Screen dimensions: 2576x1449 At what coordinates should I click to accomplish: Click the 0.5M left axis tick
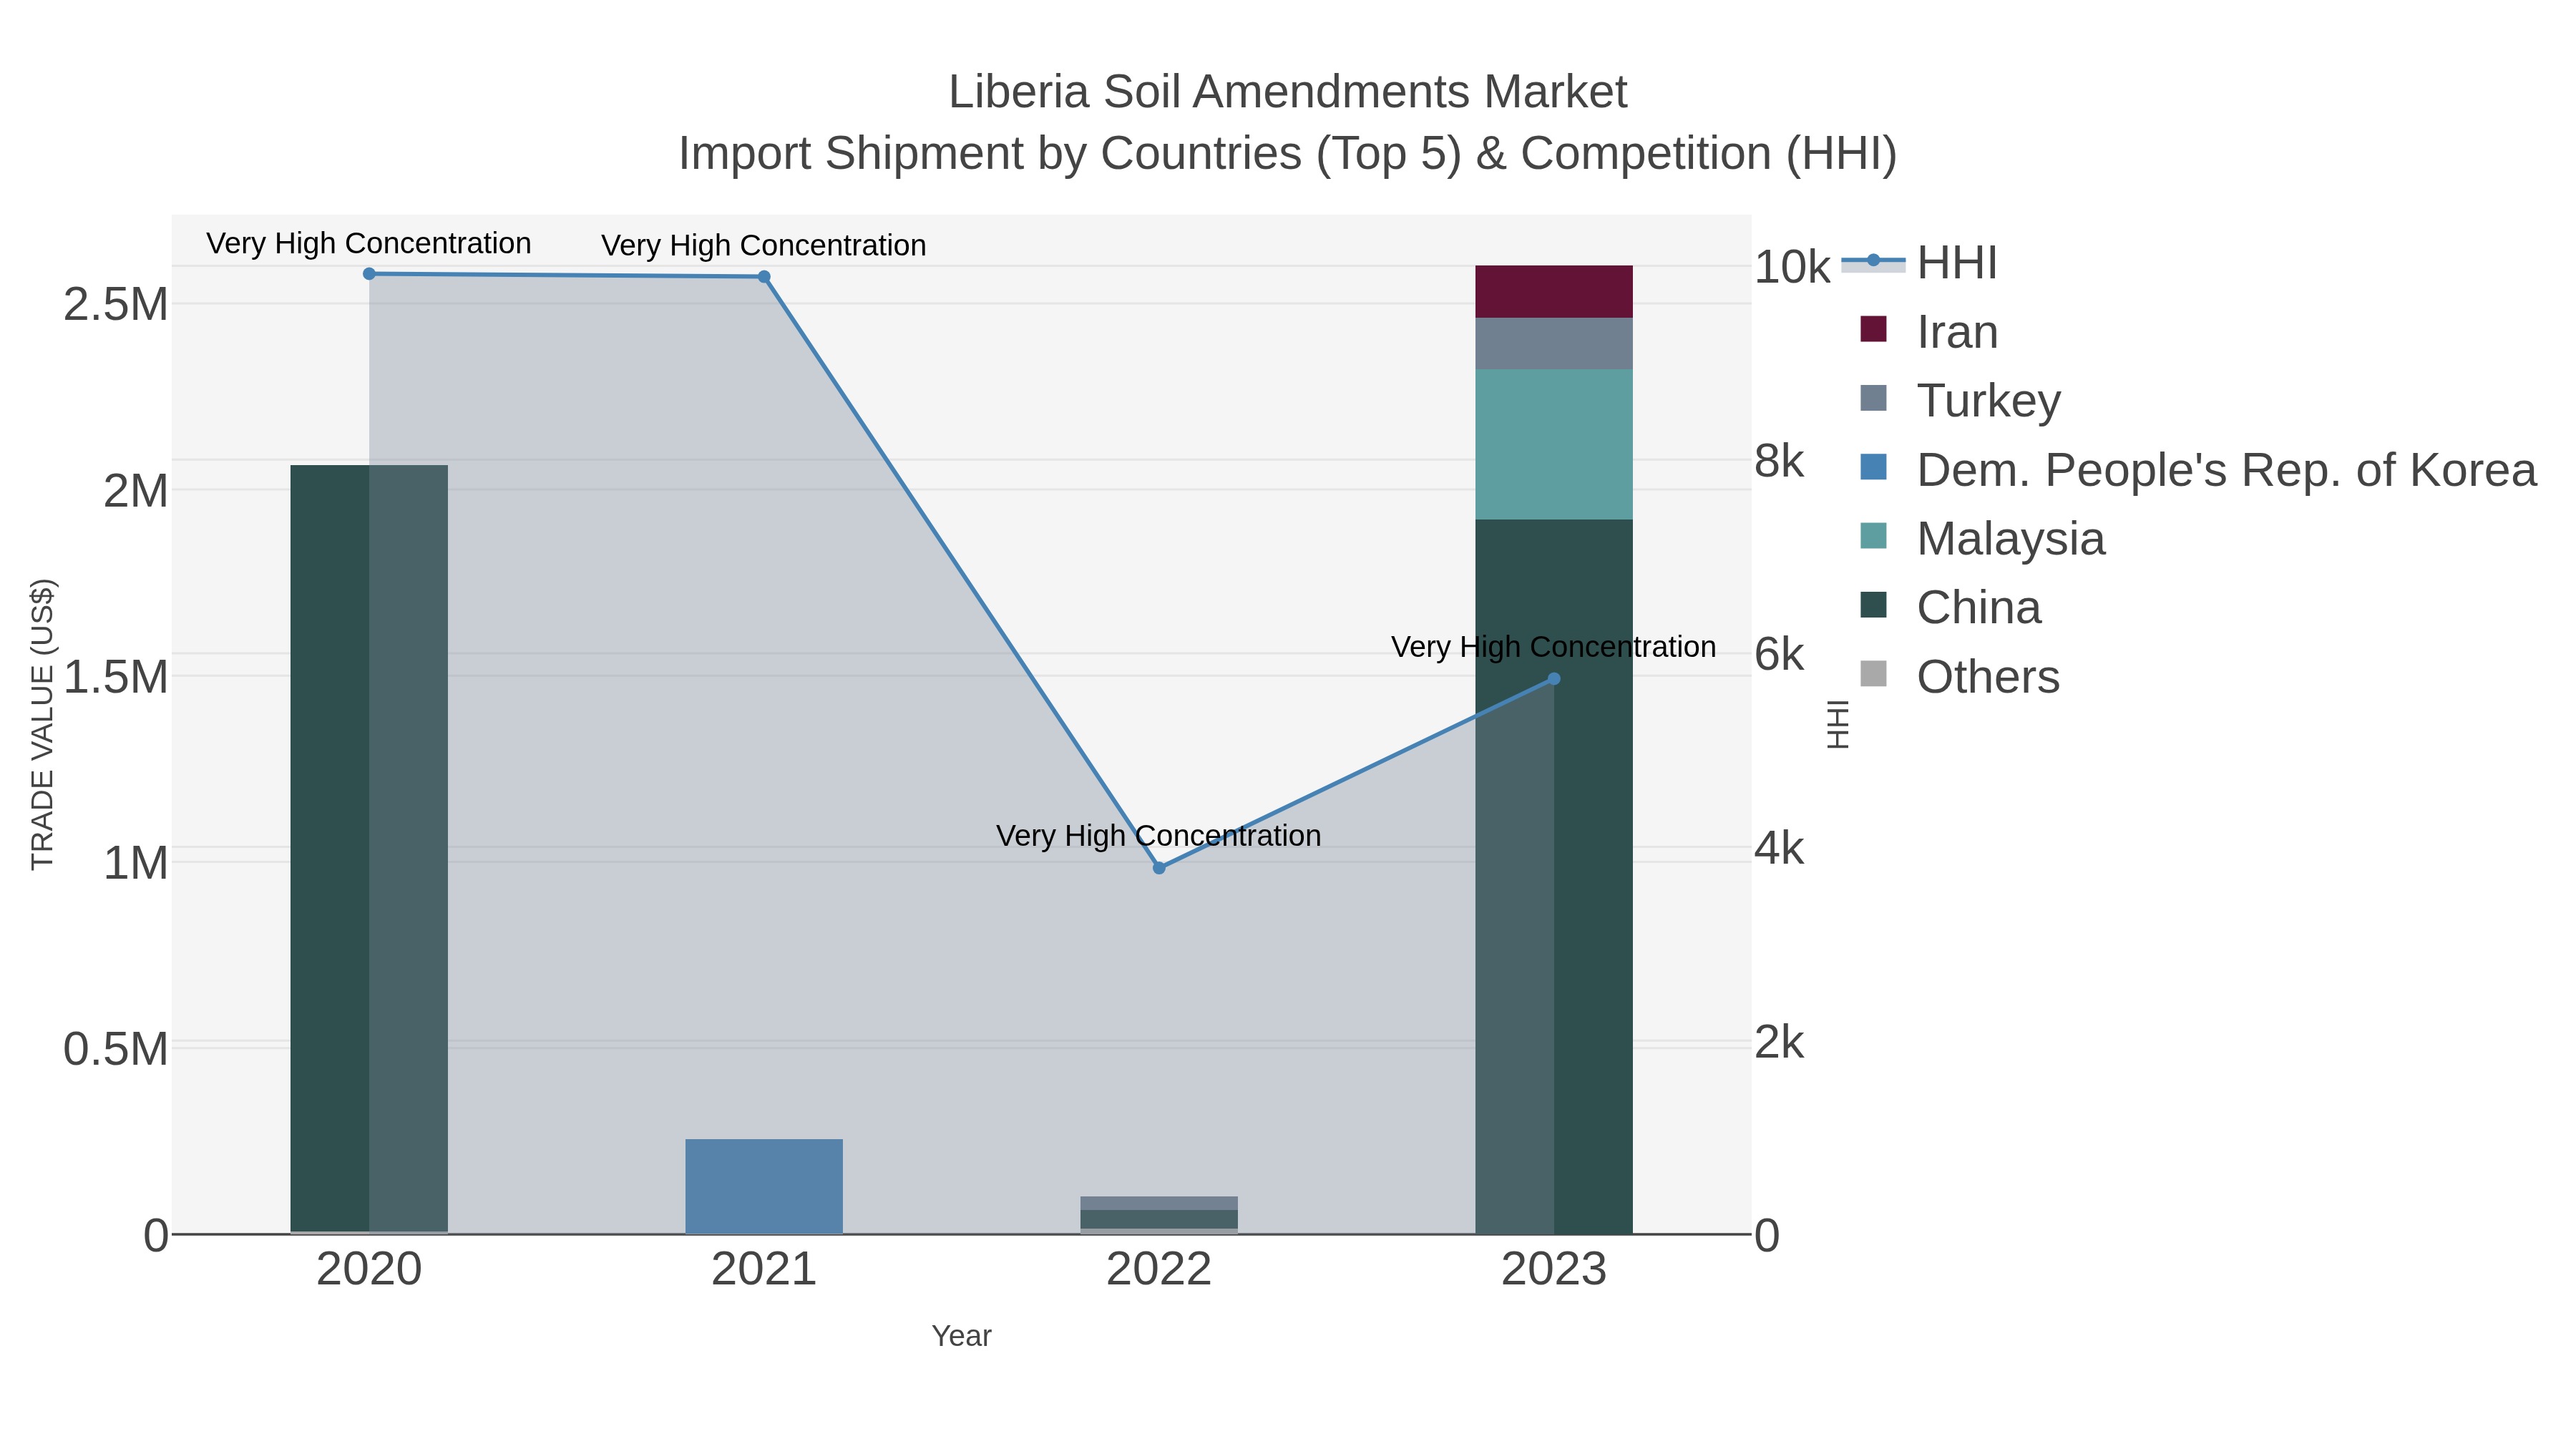(x=116, y=1049)
